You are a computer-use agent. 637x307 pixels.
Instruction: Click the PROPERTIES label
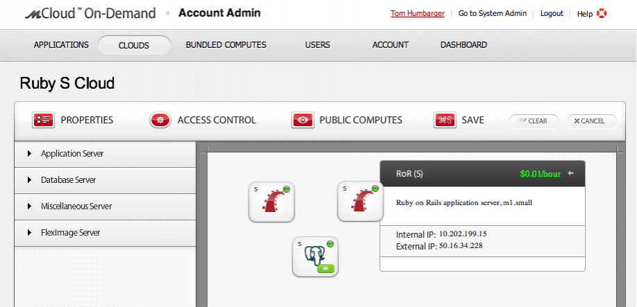87,120
